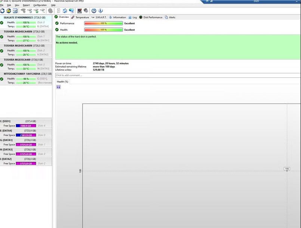Click the disk with magnifier toolbar icon

[x=42, y=11]
